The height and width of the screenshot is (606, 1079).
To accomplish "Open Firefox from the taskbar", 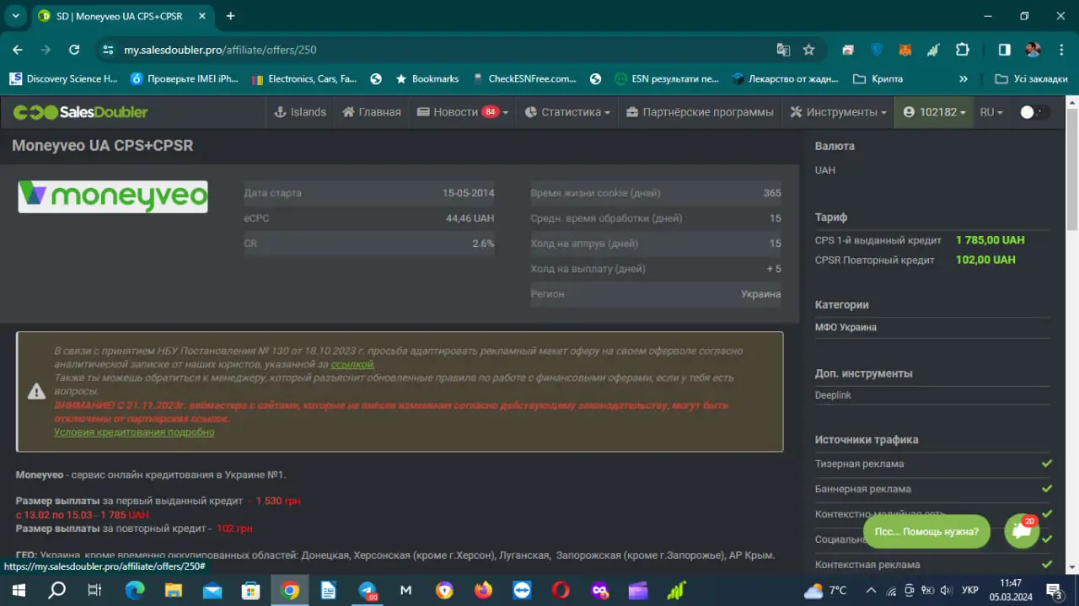I will (484, 591).
